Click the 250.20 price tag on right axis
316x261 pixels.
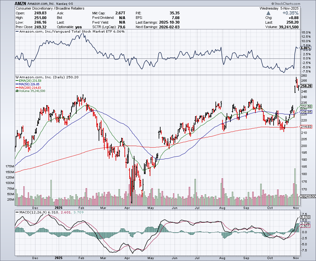pyautogui.click(x=305, y=86)
